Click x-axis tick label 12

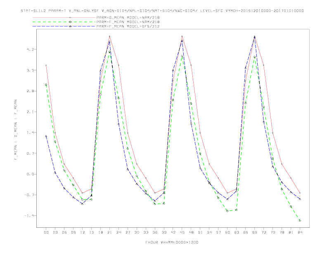[x=83, y=232]
